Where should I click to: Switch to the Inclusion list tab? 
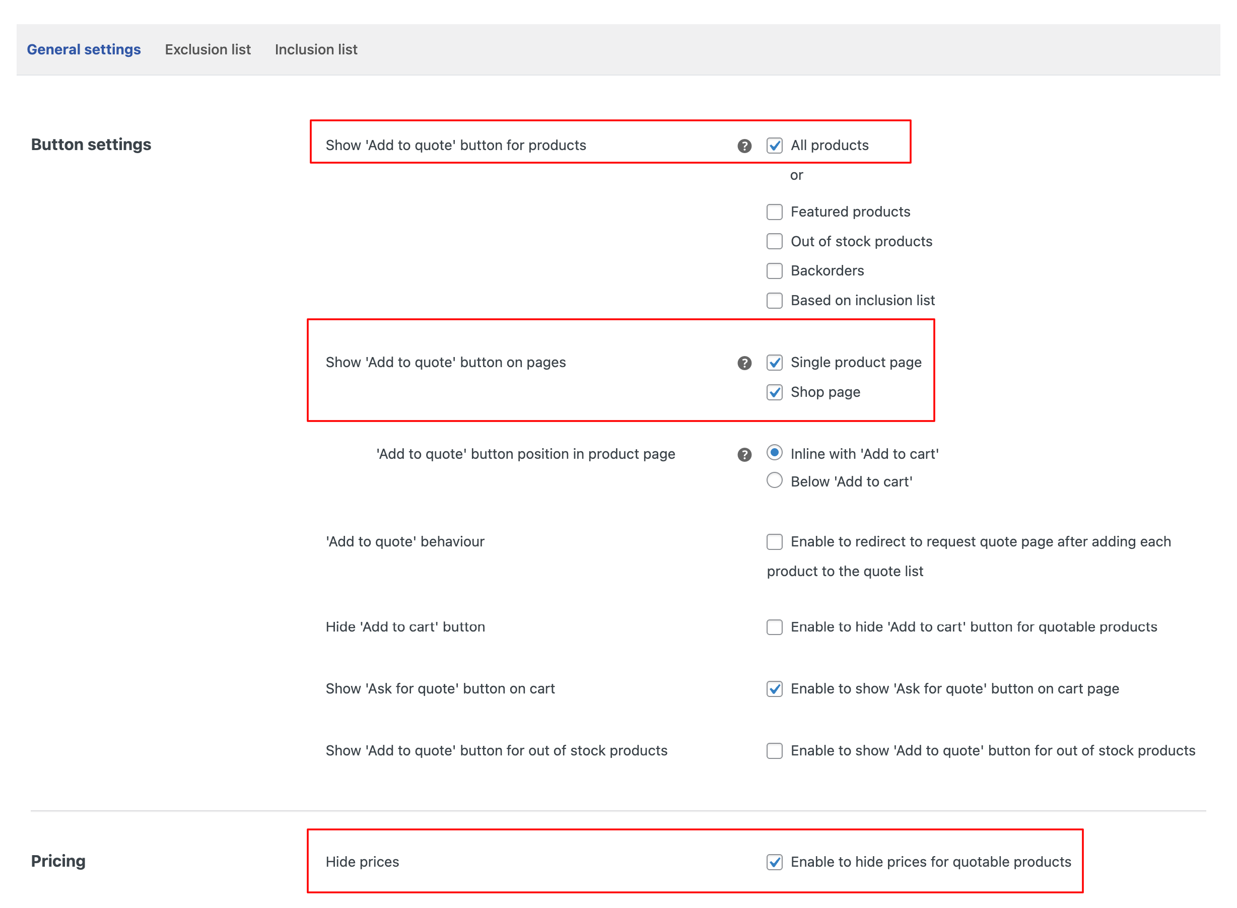point(316,49)
